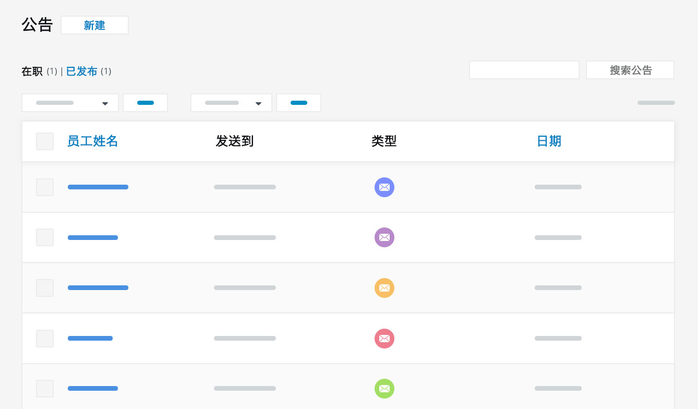This screenshot has width=698, height=409.
Task: Open employee name link in orange mail row
Action: 98,288
